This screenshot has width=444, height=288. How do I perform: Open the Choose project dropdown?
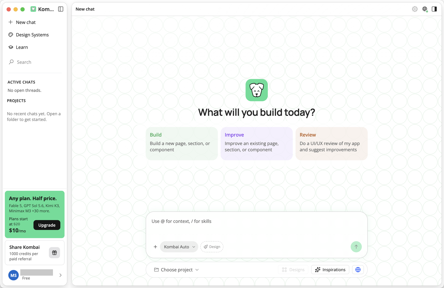tap(176, 270)
